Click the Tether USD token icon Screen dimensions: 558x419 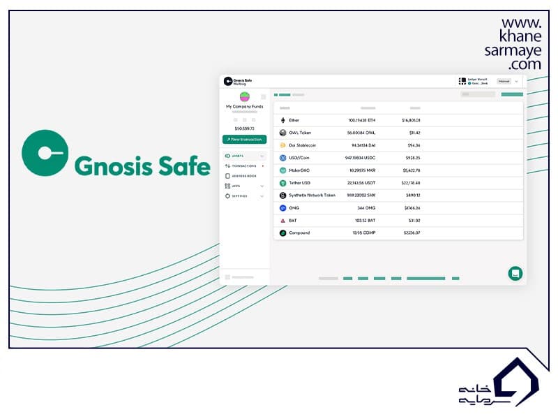283,183
